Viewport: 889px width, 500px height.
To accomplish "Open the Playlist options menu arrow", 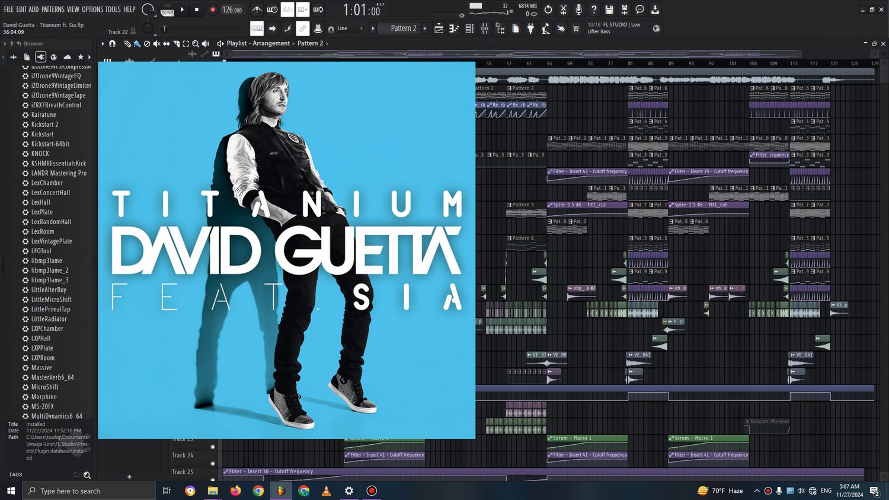I will (x=103, y=43).
